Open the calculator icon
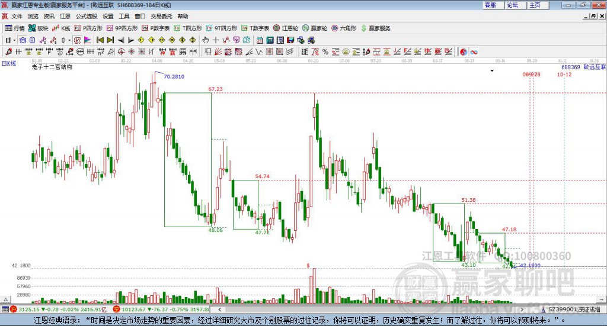The width and height of the screenshot is (607, 326). coord(270,40)
